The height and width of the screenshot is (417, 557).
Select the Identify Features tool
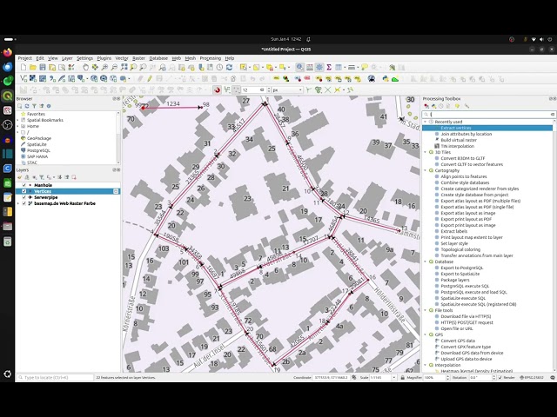click(x=299, y=68)
